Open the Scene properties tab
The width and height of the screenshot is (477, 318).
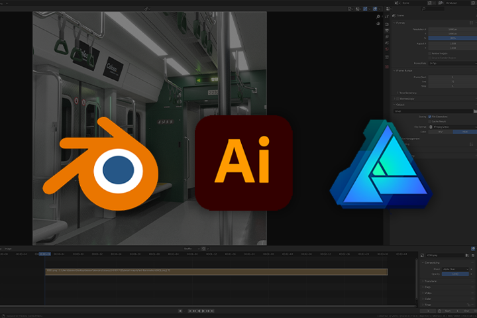pyautogui.click(x=387, y=43)
